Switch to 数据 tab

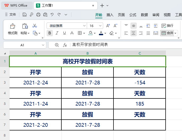pyautogui.click(x=144, y=15)
